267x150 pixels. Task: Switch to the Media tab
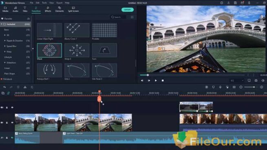coord(5,9)
